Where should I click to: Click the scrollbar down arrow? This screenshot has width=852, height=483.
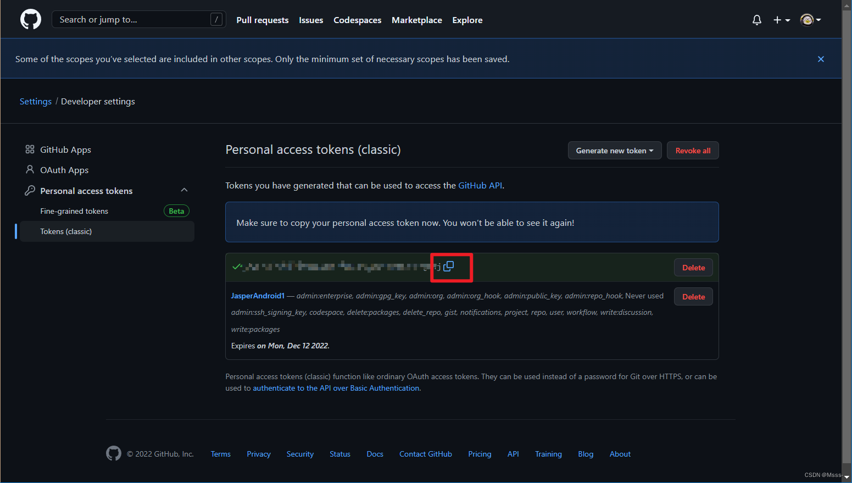pos(847,478)
